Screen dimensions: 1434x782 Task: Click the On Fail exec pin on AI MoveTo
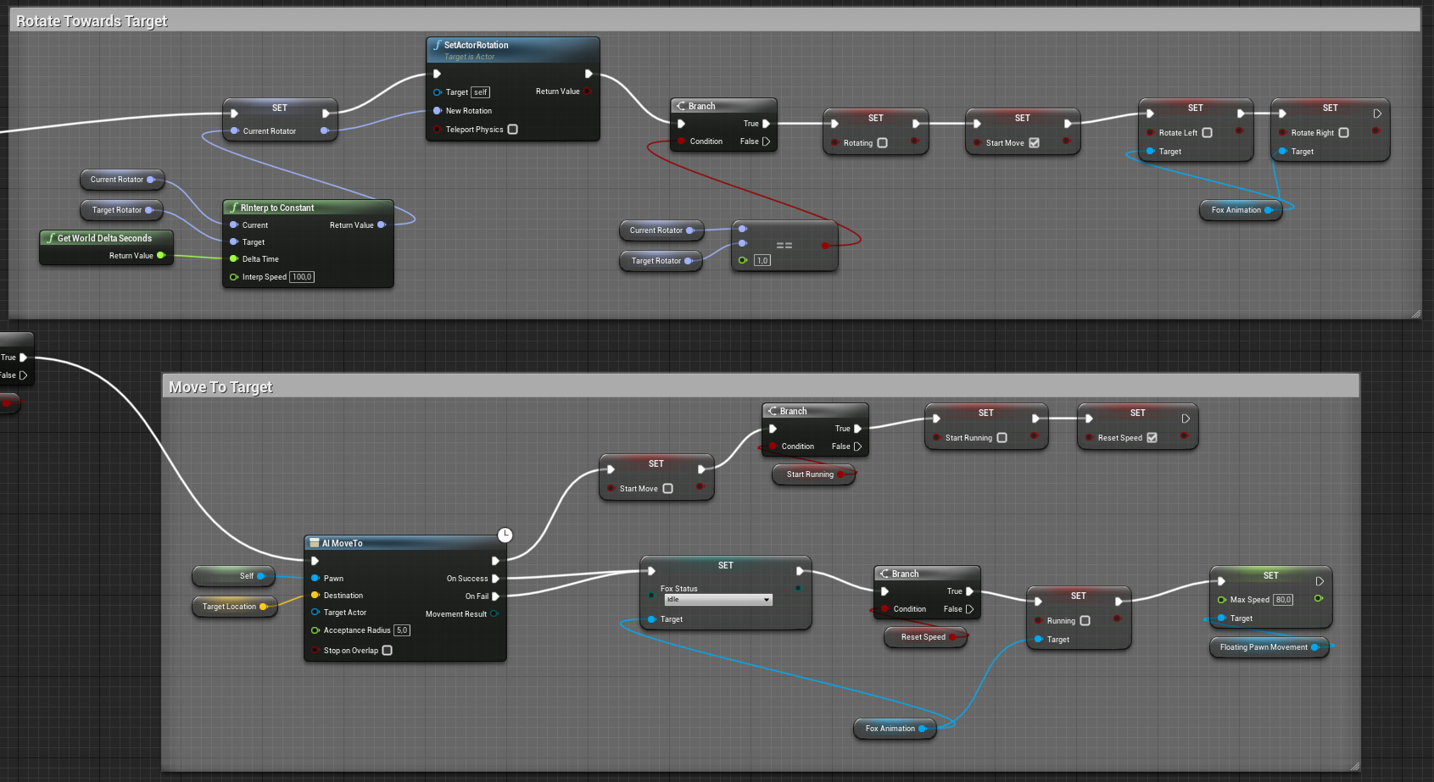(495, 596)
